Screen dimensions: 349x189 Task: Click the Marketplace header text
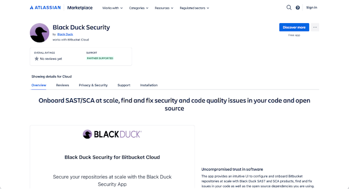click(x=80, y=8)
